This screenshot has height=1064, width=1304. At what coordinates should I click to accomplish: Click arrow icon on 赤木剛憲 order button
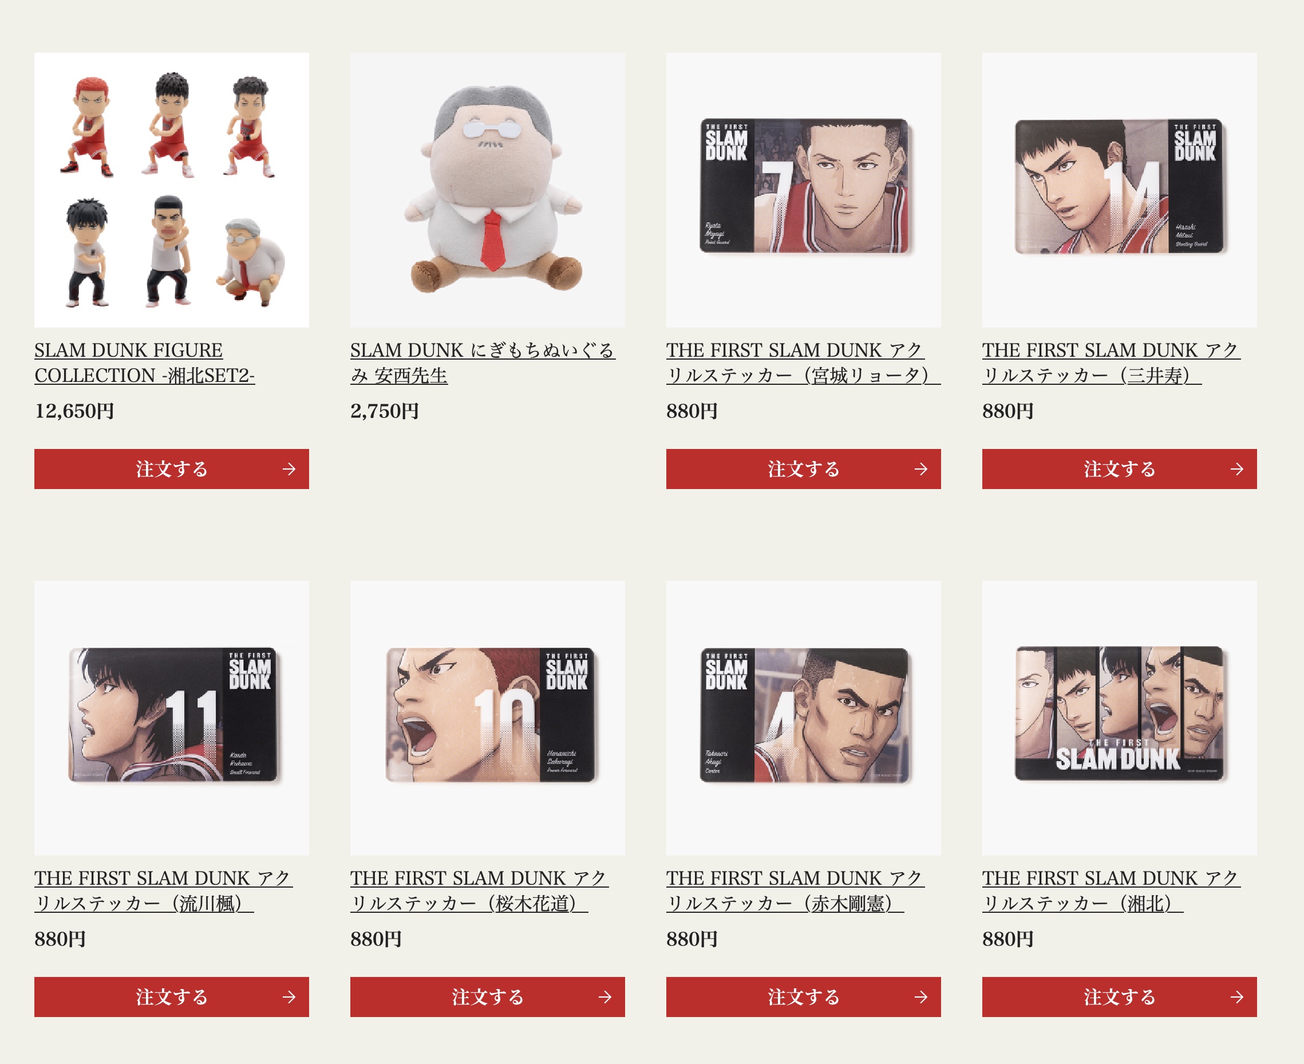920,997
